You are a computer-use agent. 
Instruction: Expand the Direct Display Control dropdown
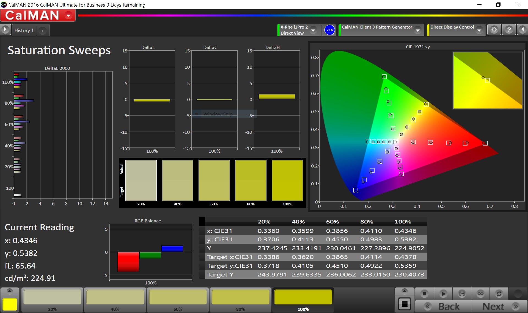click(479, 30)
